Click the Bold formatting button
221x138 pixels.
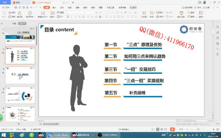click(68, 17)
